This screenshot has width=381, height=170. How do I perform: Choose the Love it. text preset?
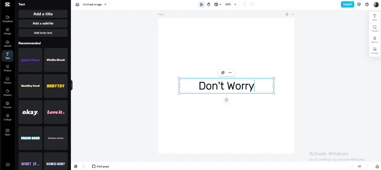point(56,112)
